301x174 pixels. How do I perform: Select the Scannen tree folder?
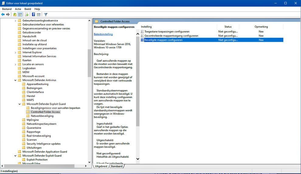tap(32, 140)
